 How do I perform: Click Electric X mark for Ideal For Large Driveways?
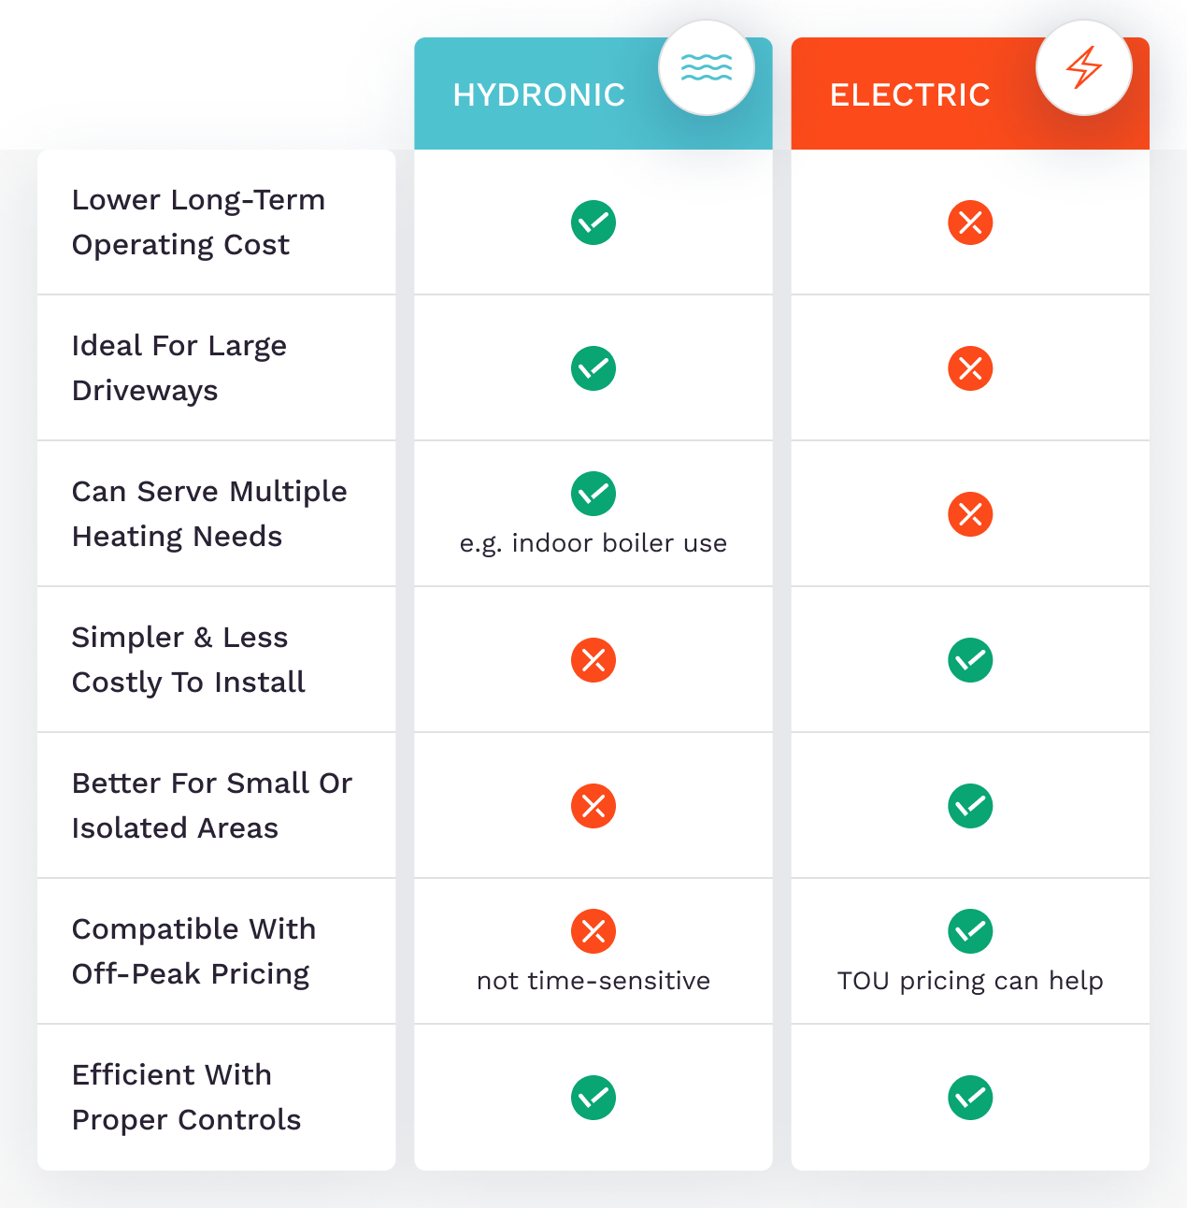pos(970,368)
